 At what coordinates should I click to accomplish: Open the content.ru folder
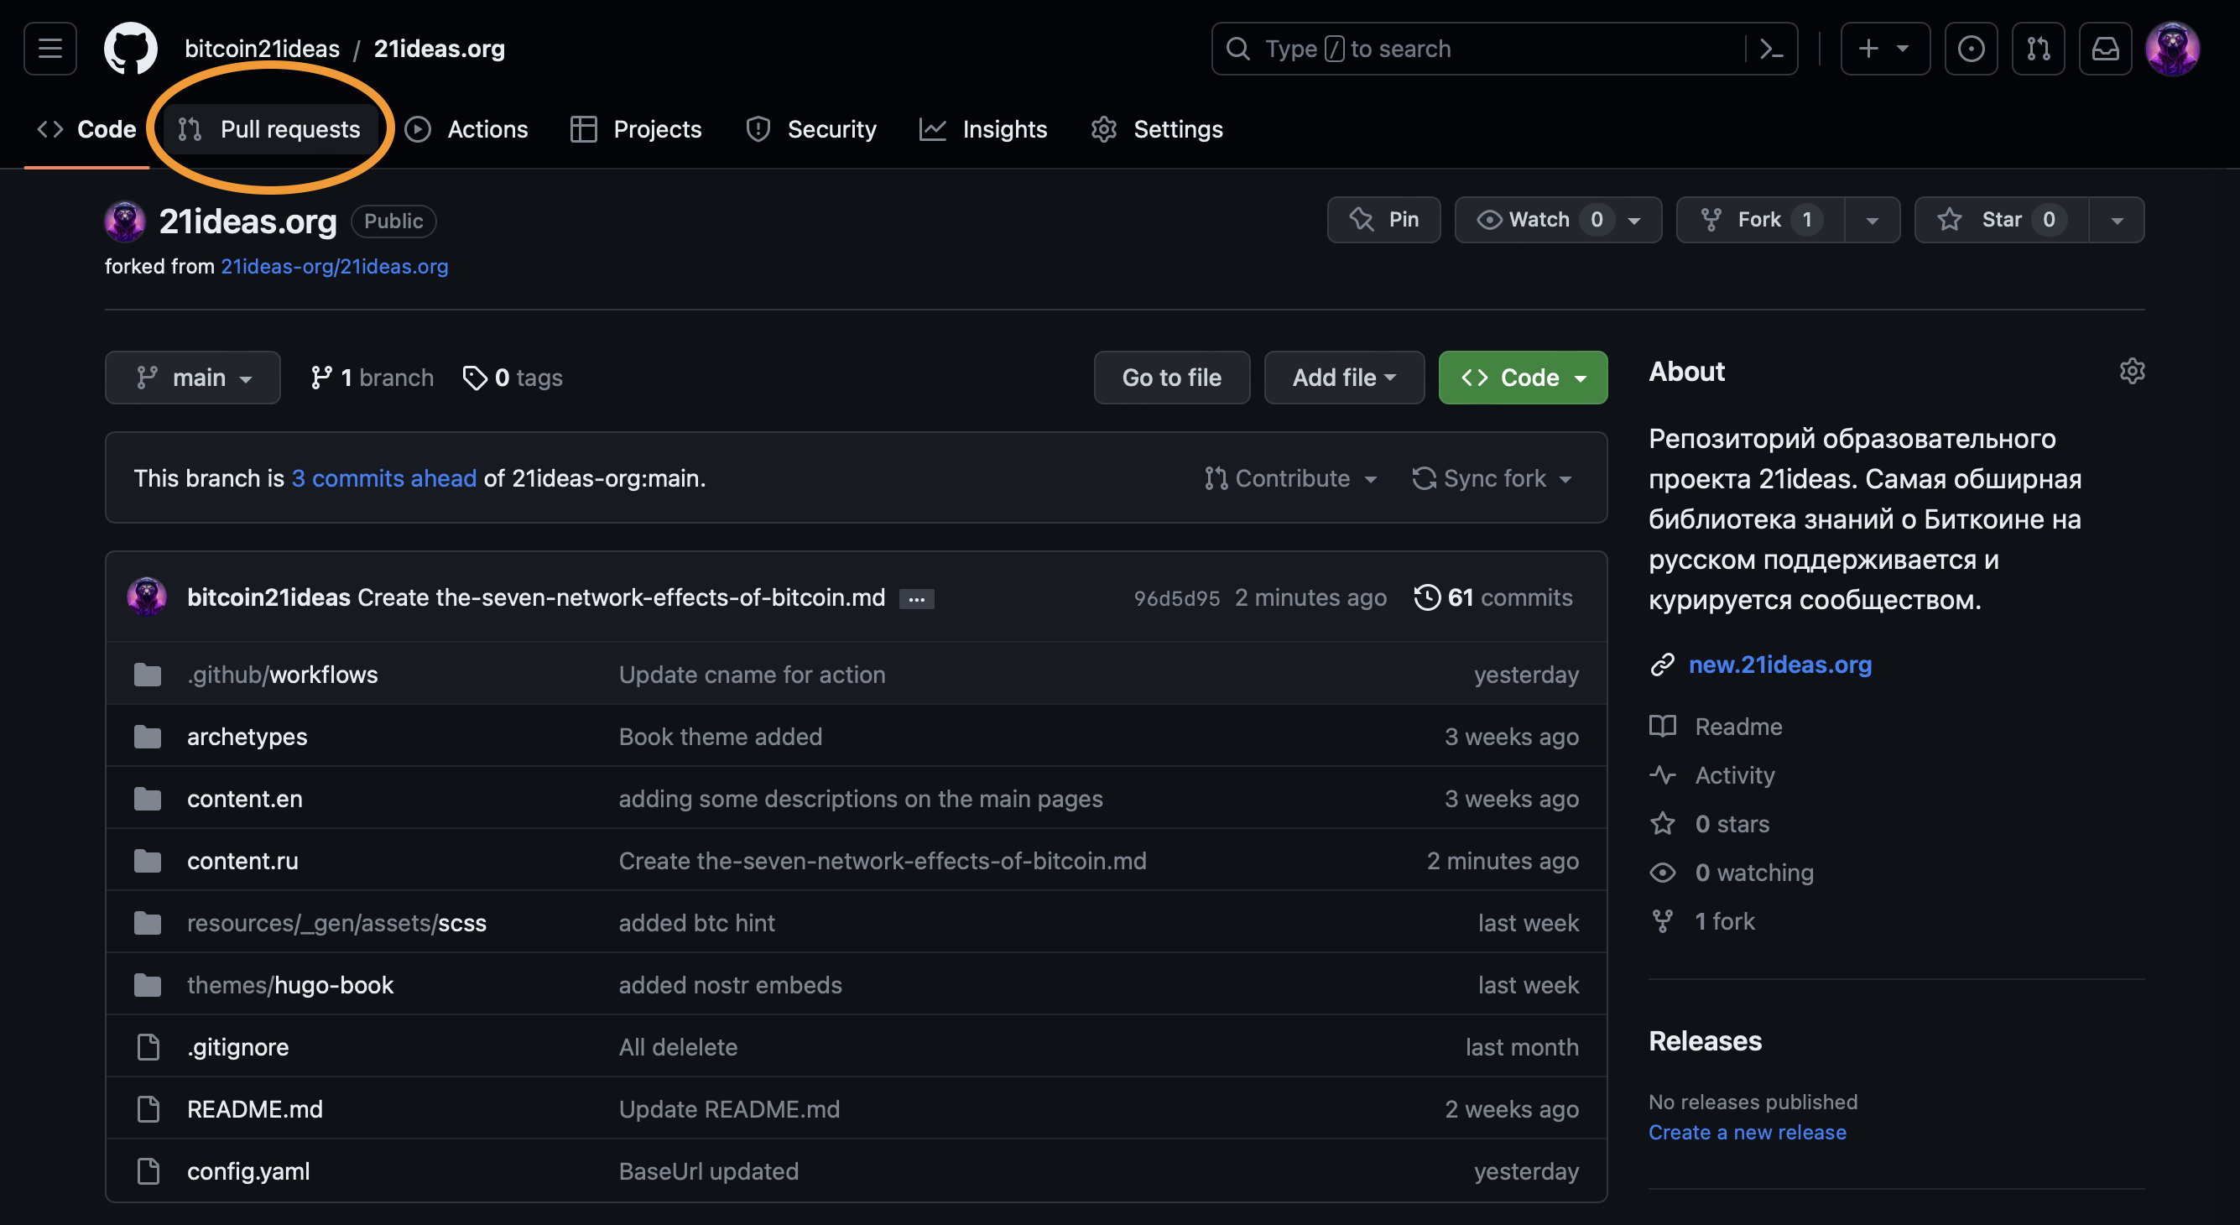click(x=242, y=861)
